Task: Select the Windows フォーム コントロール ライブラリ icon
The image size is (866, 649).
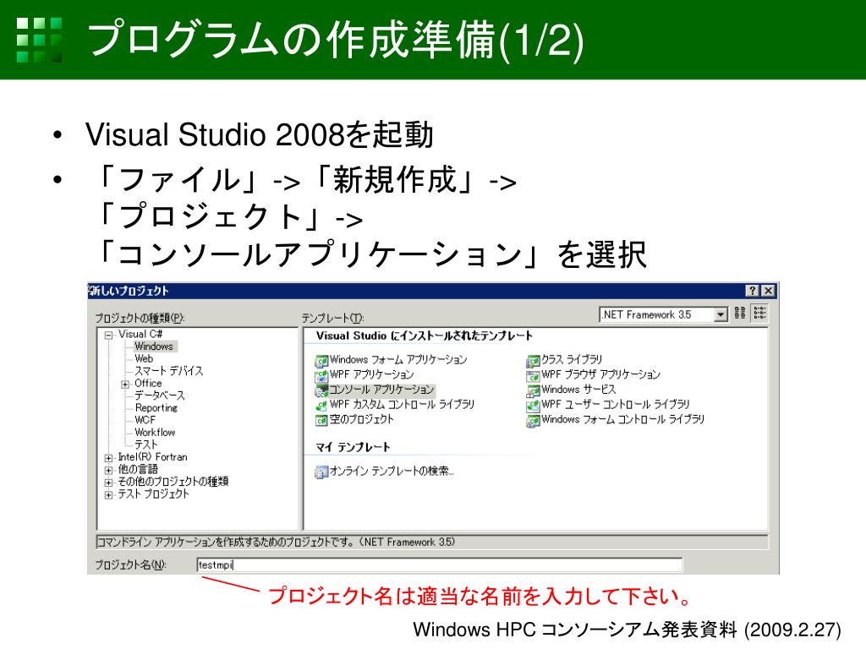Action: (533, 421)
